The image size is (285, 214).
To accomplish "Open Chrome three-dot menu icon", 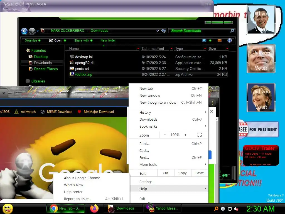I will 212,103.
